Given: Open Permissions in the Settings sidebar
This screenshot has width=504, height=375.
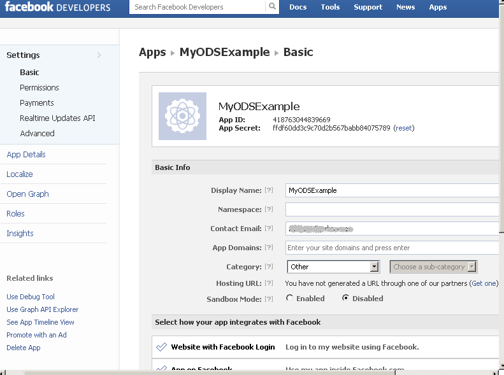Looking at the screenshot, I should click(40, 88).
